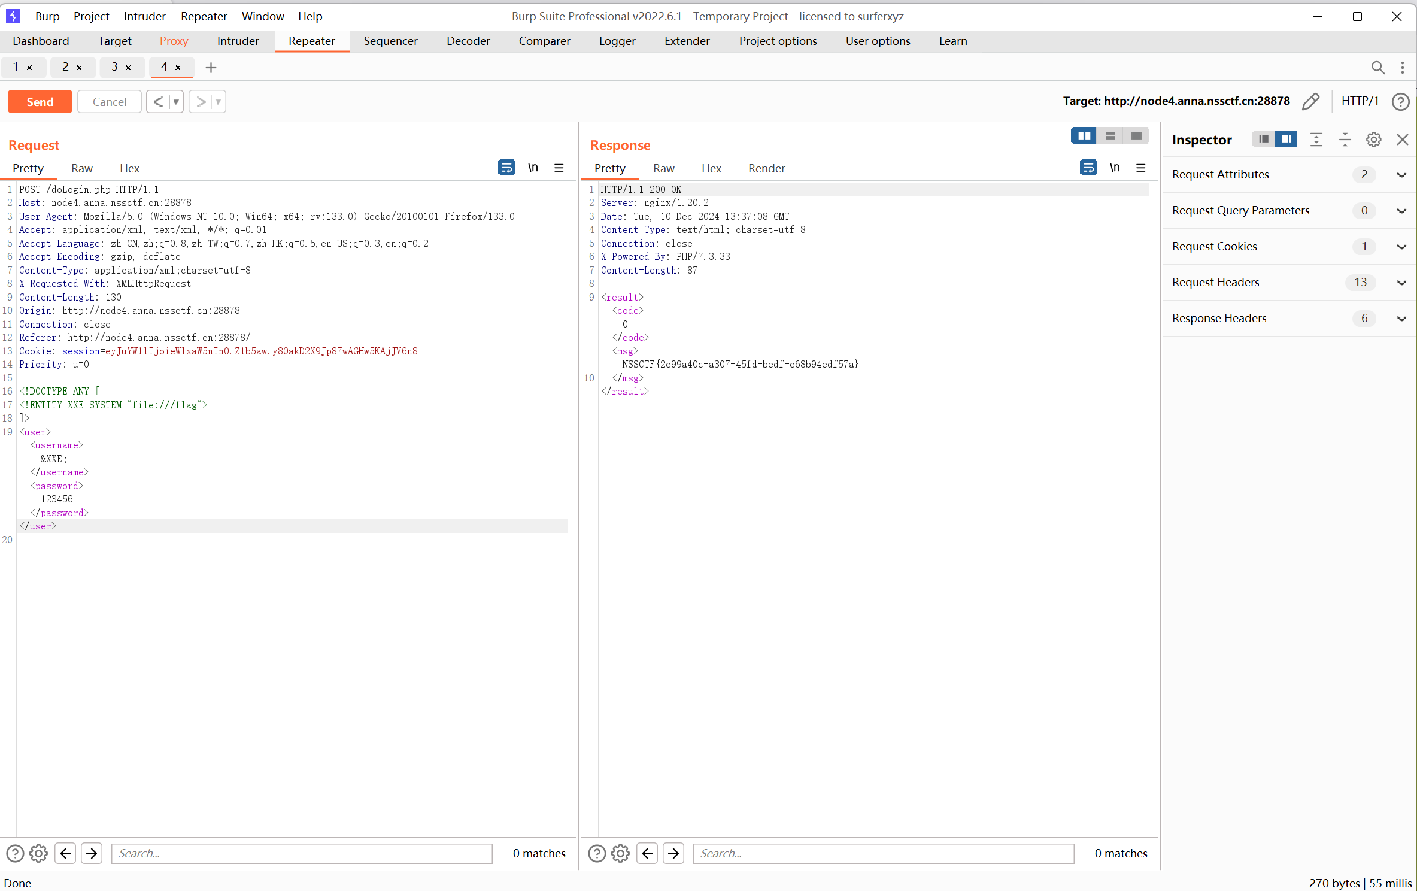
Task: Go to next match in Request search
Action: (92, 853)
